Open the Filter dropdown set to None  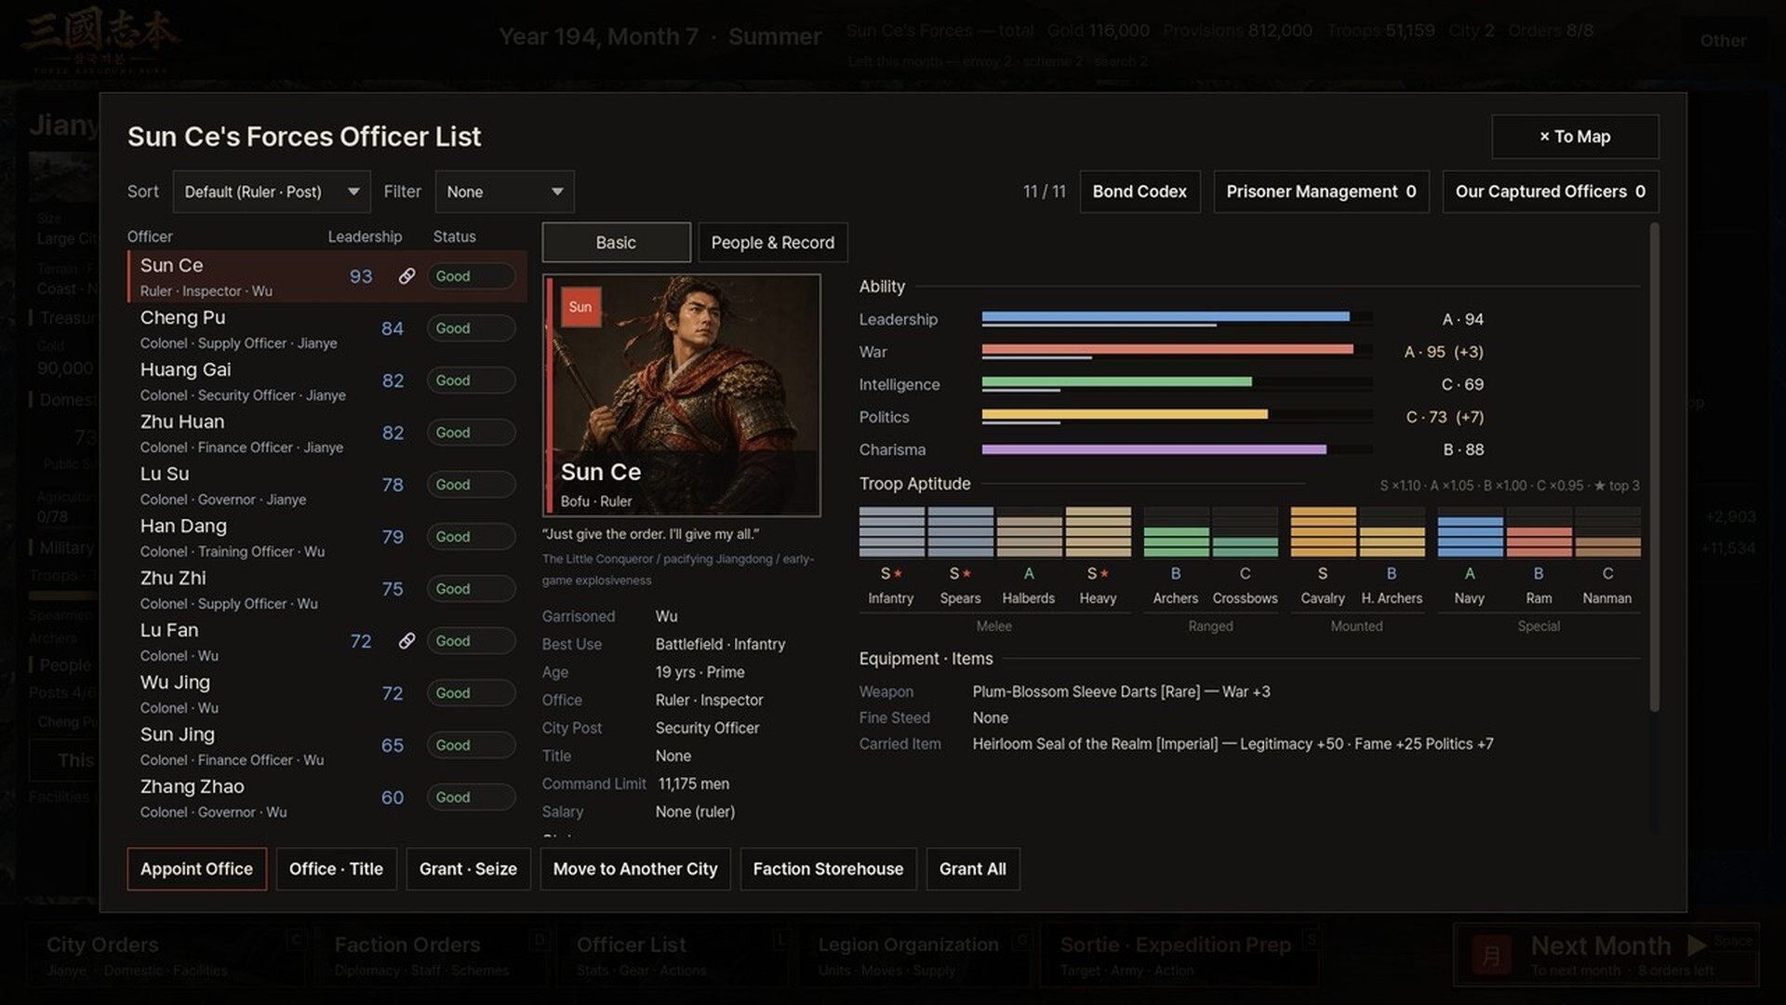[504, 192]
